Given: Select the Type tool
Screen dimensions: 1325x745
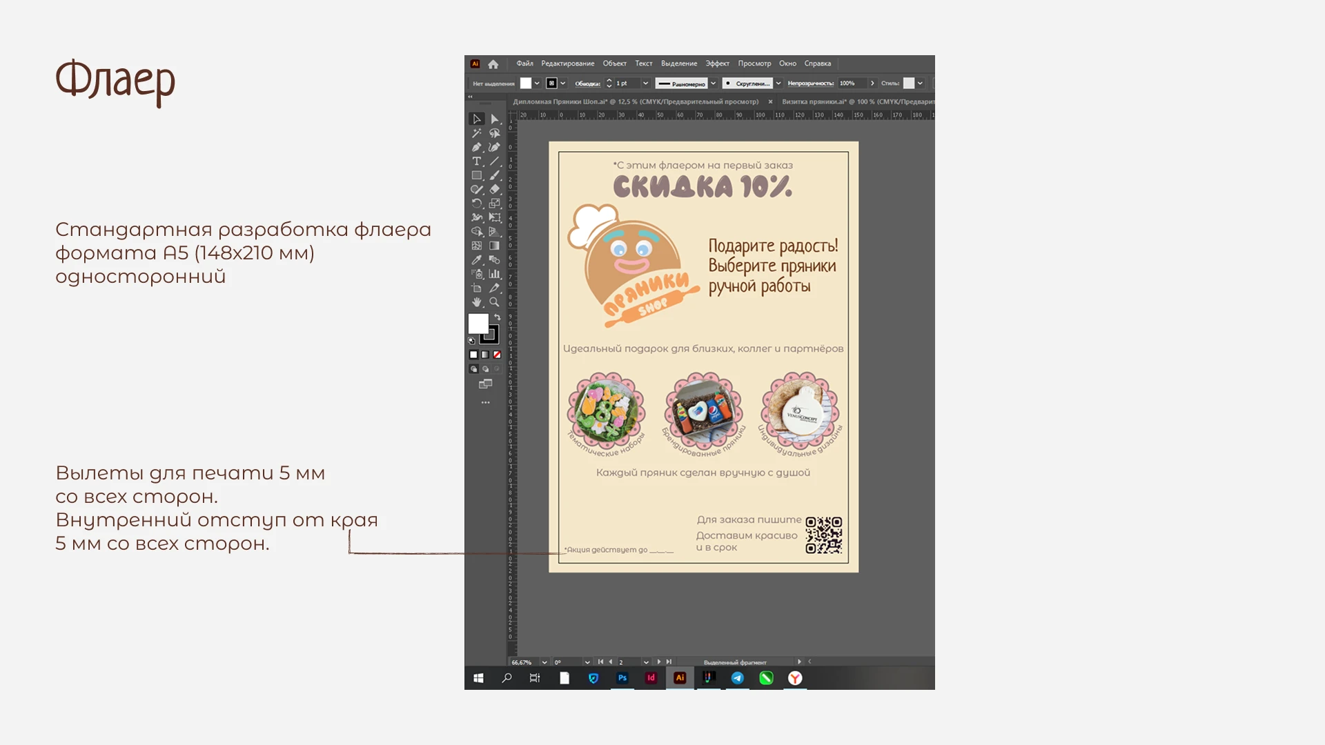Looking at the screenshot, I should [476, 161].
